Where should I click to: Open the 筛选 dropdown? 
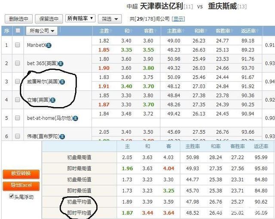point(110,19)
